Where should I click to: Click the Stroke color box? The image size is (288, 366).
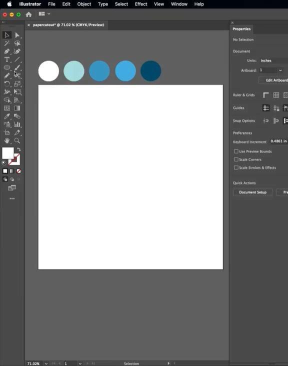coord(16,161)
